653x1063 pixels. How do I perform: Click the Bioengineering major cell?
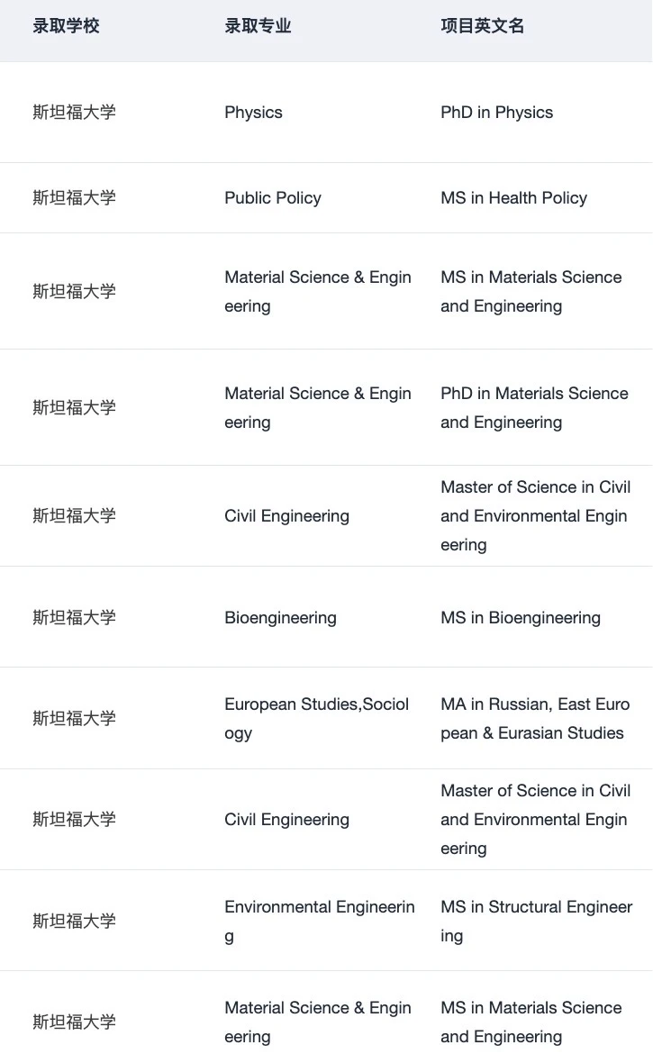click(280, 618)
